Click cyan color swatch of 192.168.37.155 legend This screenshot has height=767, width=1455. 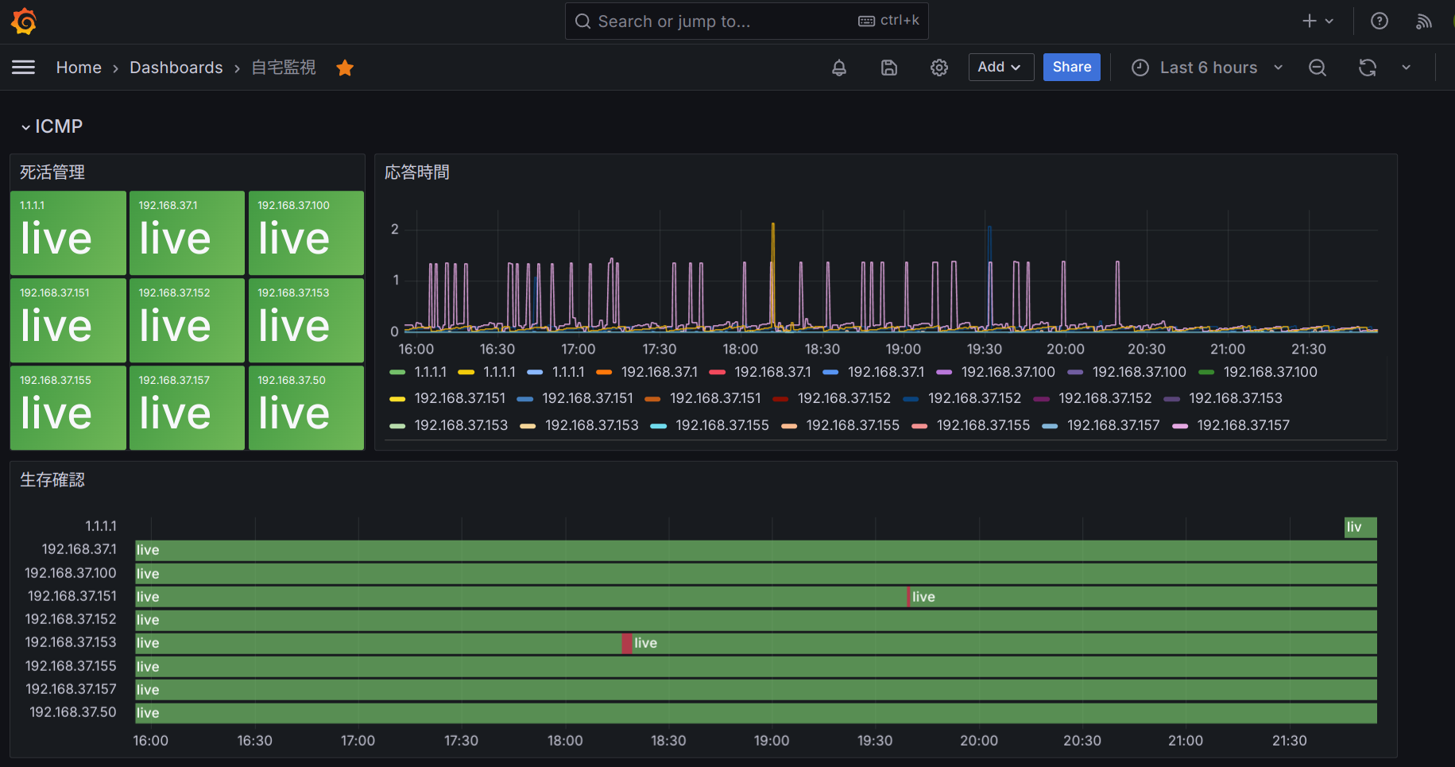659,425
